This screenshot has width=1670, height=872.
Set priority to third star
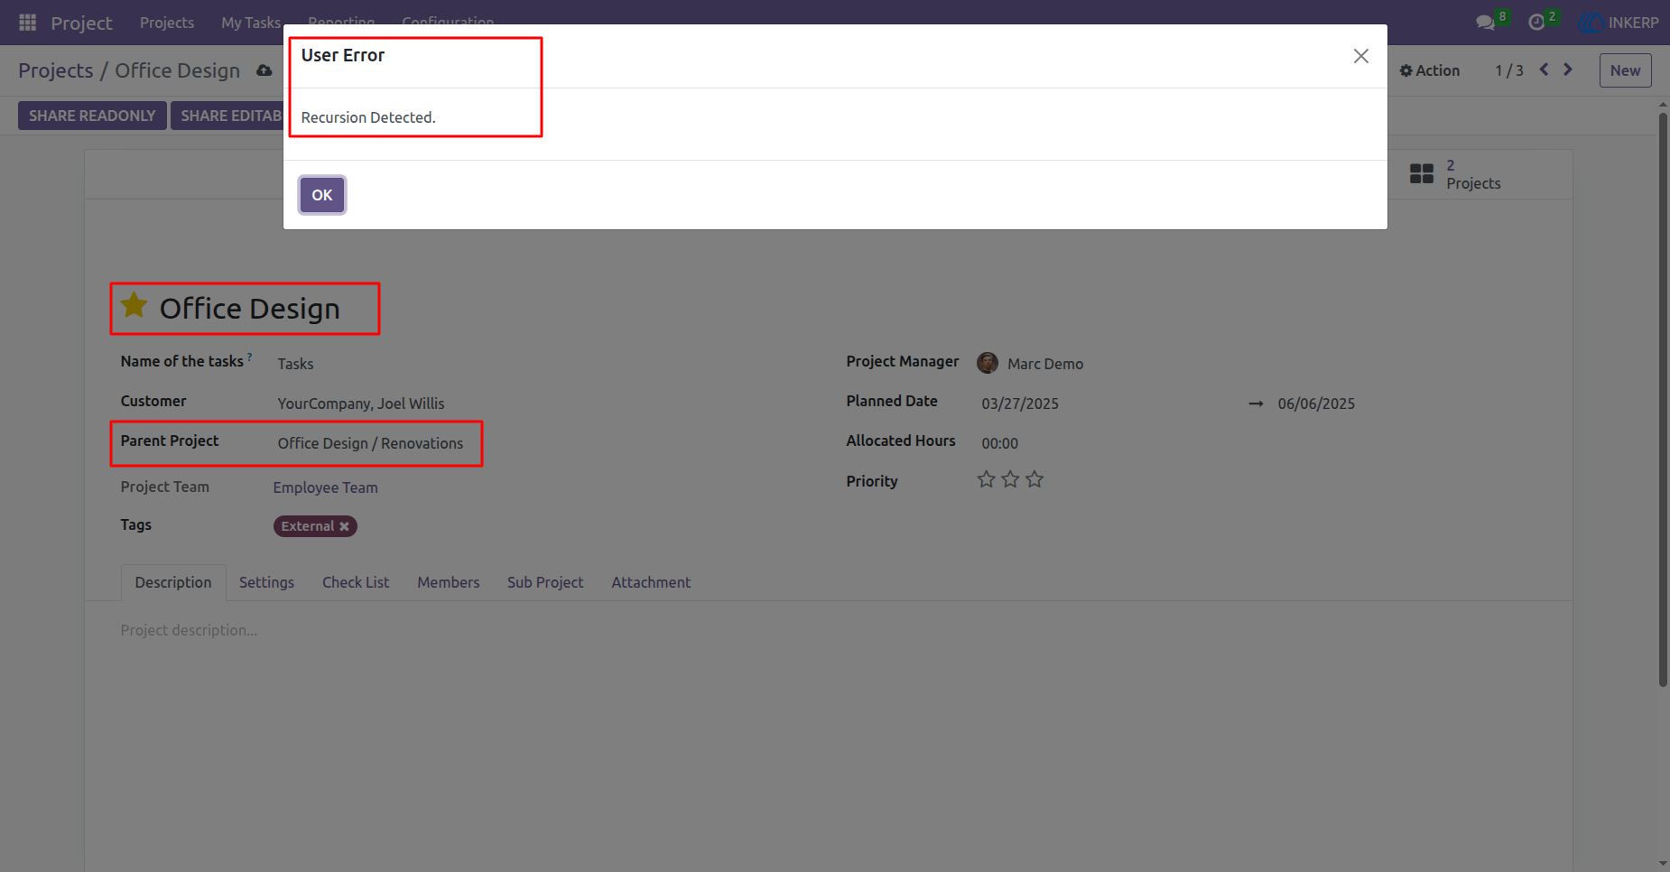pos(1034,479)
